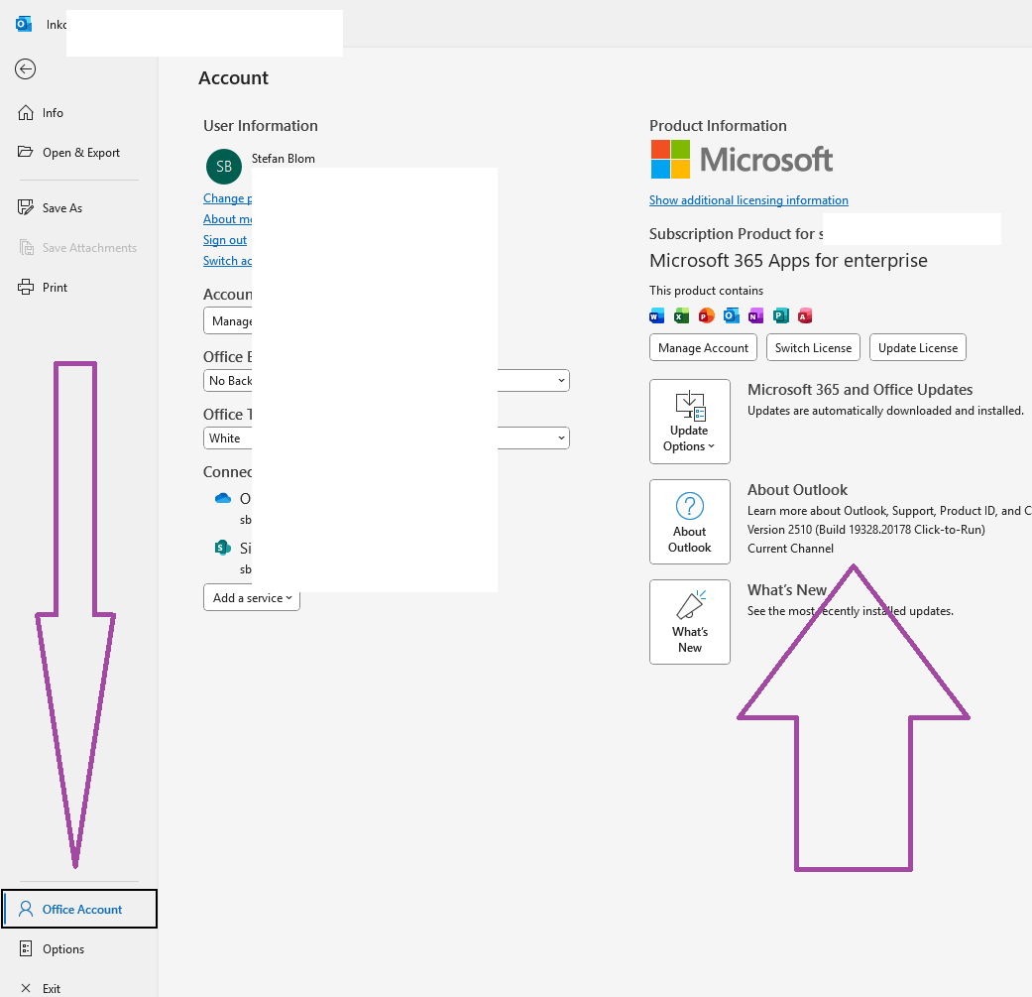
Task: Click the SharePoint Sites icon
Action: click(x=223, y=548)
